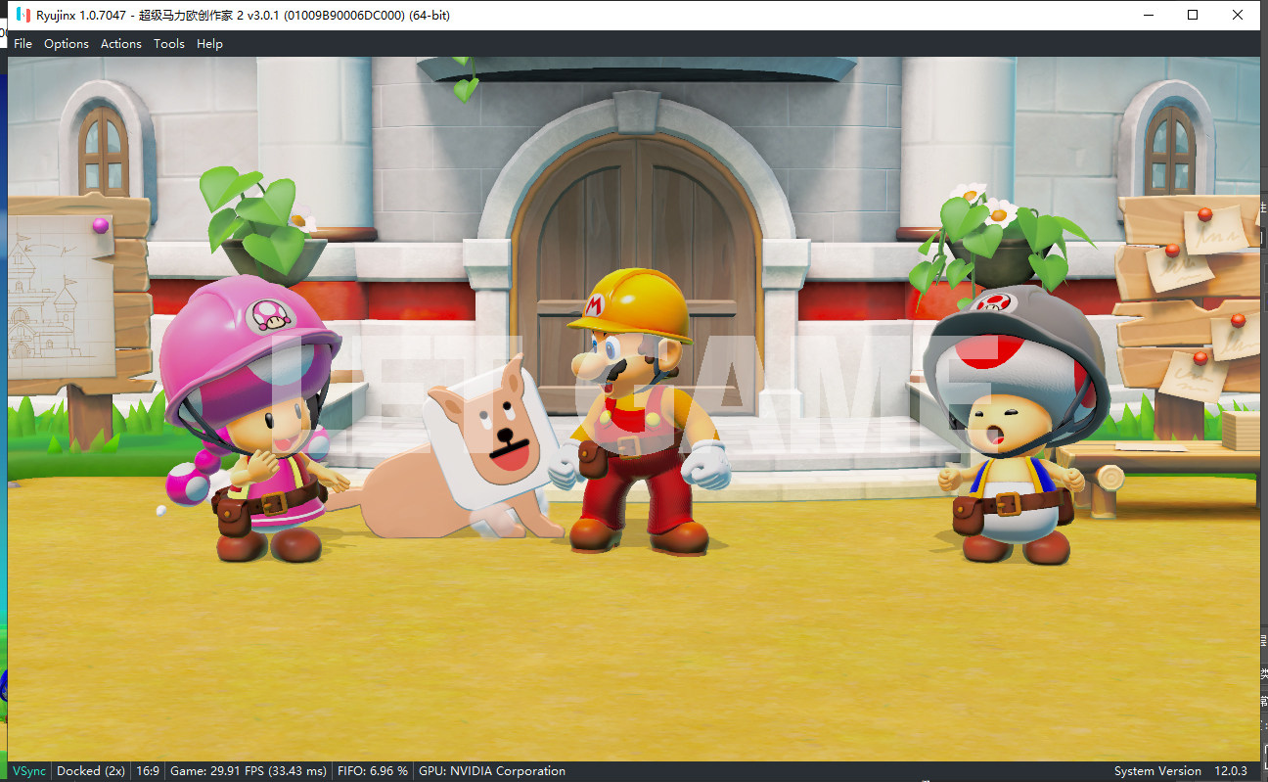Switch the 16:9 aspect ratio setting

[148, 771]
